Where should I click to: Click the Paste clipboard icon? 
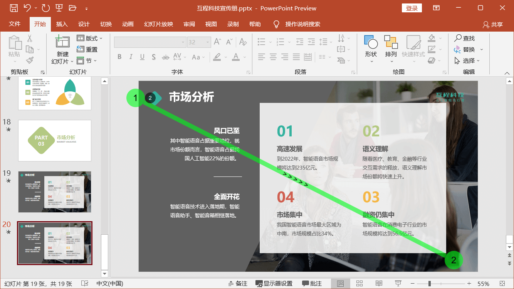(15, 42)
